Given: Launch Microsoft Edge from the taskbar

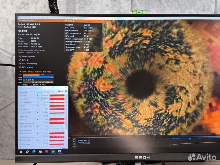Looking at the screenshot, I should click(x=34, y=151).
